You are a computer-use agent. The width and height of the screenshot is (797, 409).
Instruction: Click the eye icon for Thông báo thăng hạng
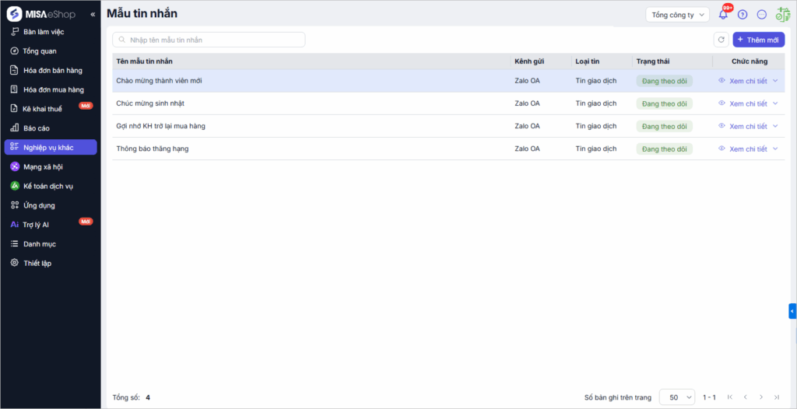pyautogui.click(x=722, y=149)
